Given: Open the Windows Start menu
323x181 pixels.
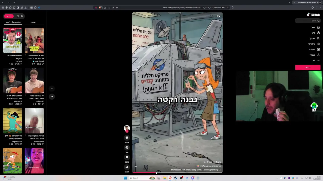Looking at the screenshot, I should pos(125,178).
